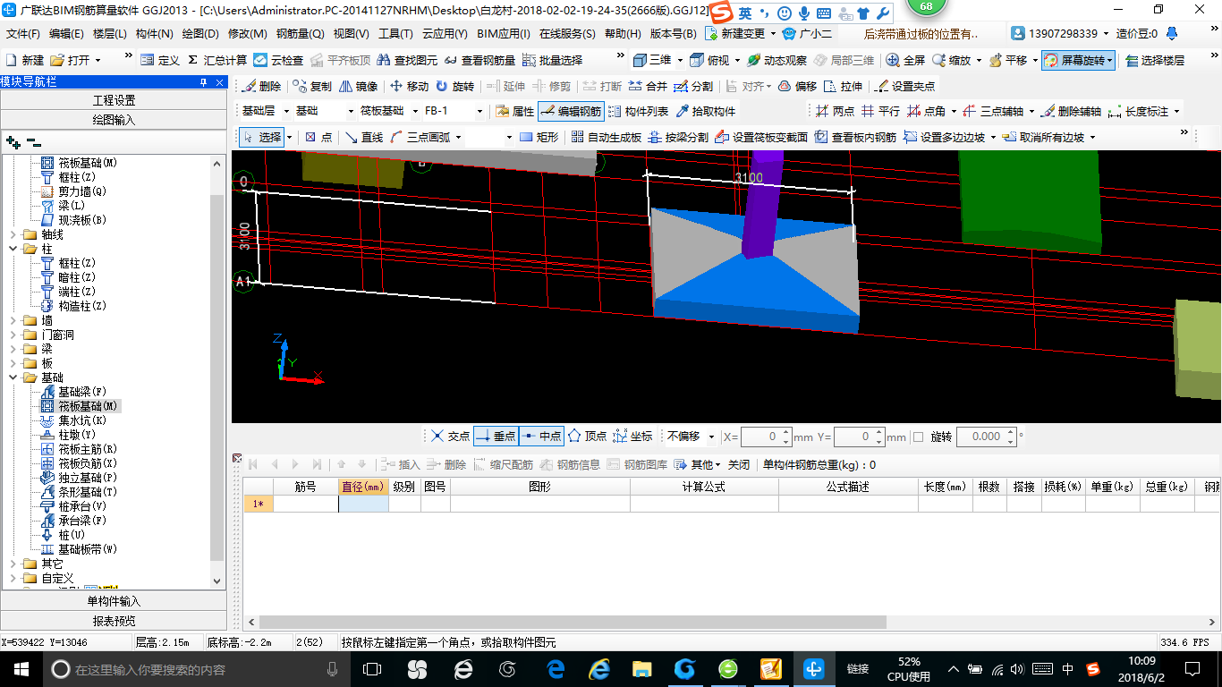1222x687 pixels.
Task: Collapse the 基础 tree folder
Action: (x=13, y=377)
